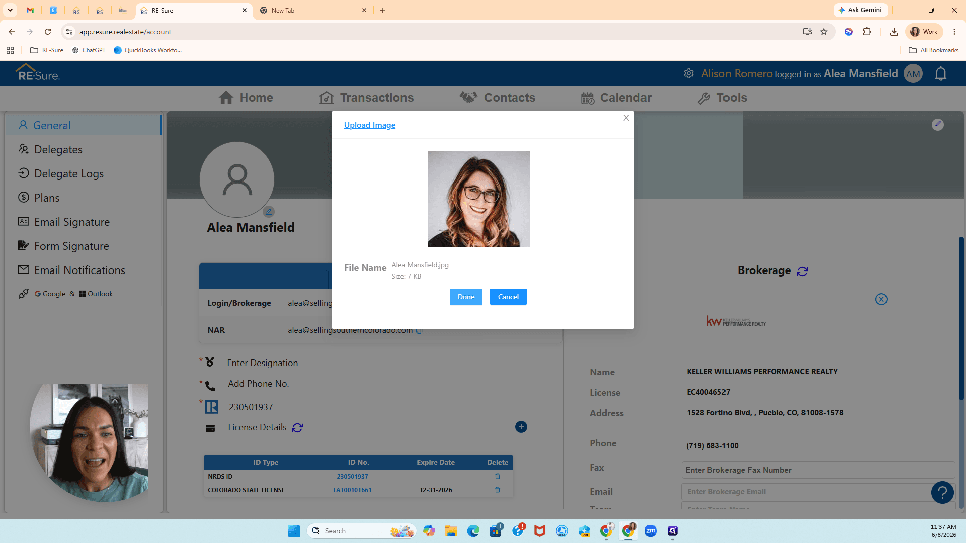Click the Cancel button in upload dialog
This screenshot has height=543, width=966.
[x=508, y=297]
